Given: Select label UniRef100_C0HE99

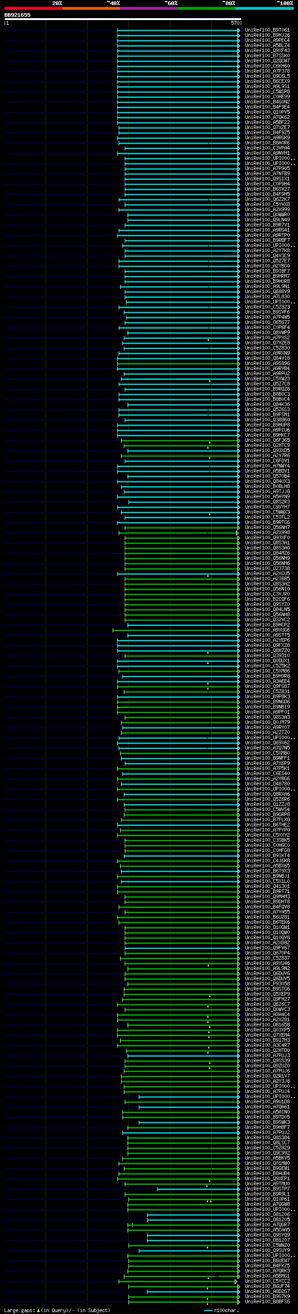Looking at the screenshot, I should (267, 96).
